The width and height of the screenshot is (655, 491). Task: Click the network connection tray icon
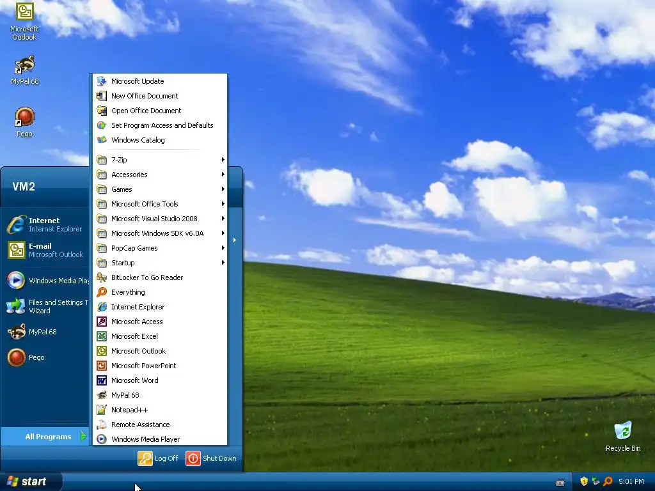coord(596,481)
